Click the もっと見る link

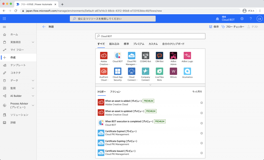[197, 92]
